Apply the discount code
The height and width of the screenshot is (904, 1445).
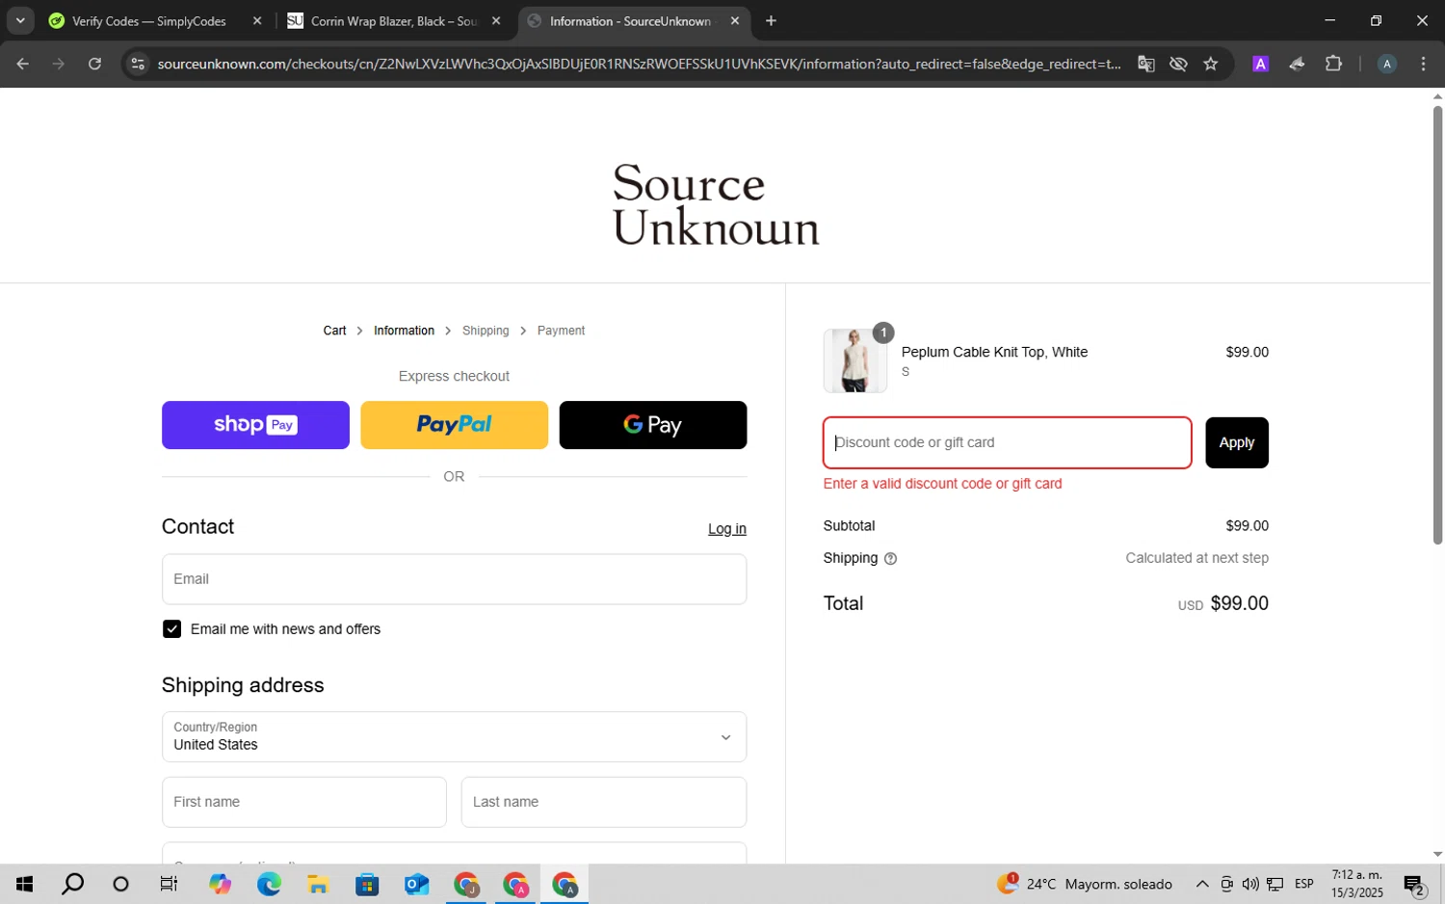pos(1237,443)
